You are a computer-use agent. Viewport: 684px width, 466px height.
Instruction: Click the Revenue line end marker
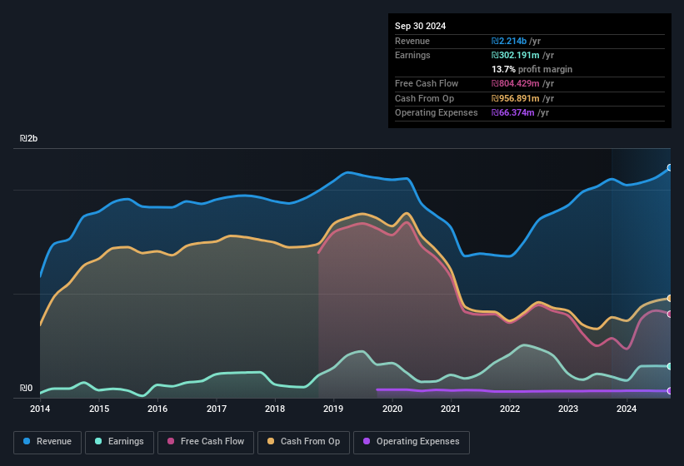[670, 167]
